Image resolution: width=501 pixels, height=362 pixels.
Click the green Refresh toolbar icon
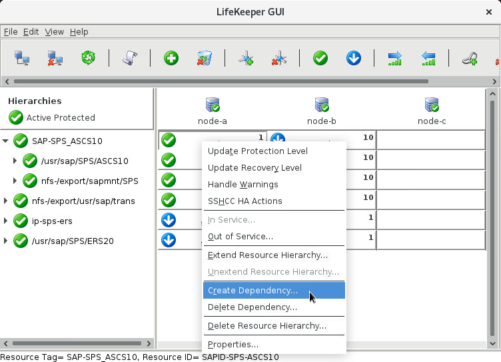tap(88, 58)
